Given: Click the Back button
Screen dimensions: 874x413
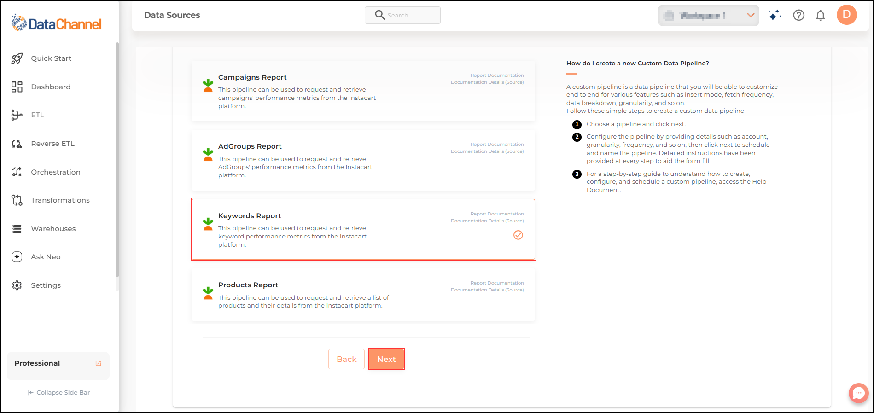Looking at the screenshot, I should (x=346, y=359).
